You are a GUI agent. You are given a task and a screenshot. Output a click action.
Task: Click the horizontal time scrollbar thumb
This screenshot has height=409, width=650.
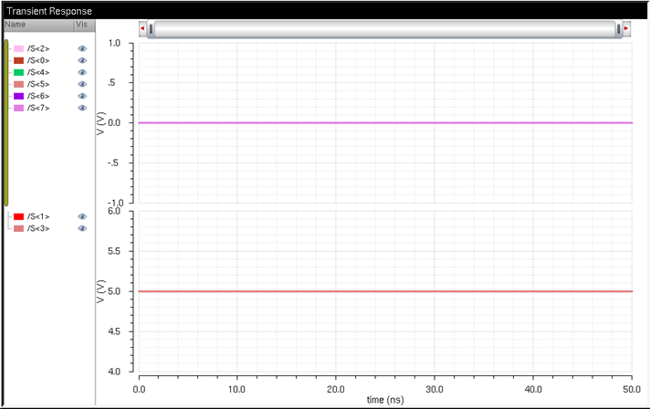click(384, 29)
